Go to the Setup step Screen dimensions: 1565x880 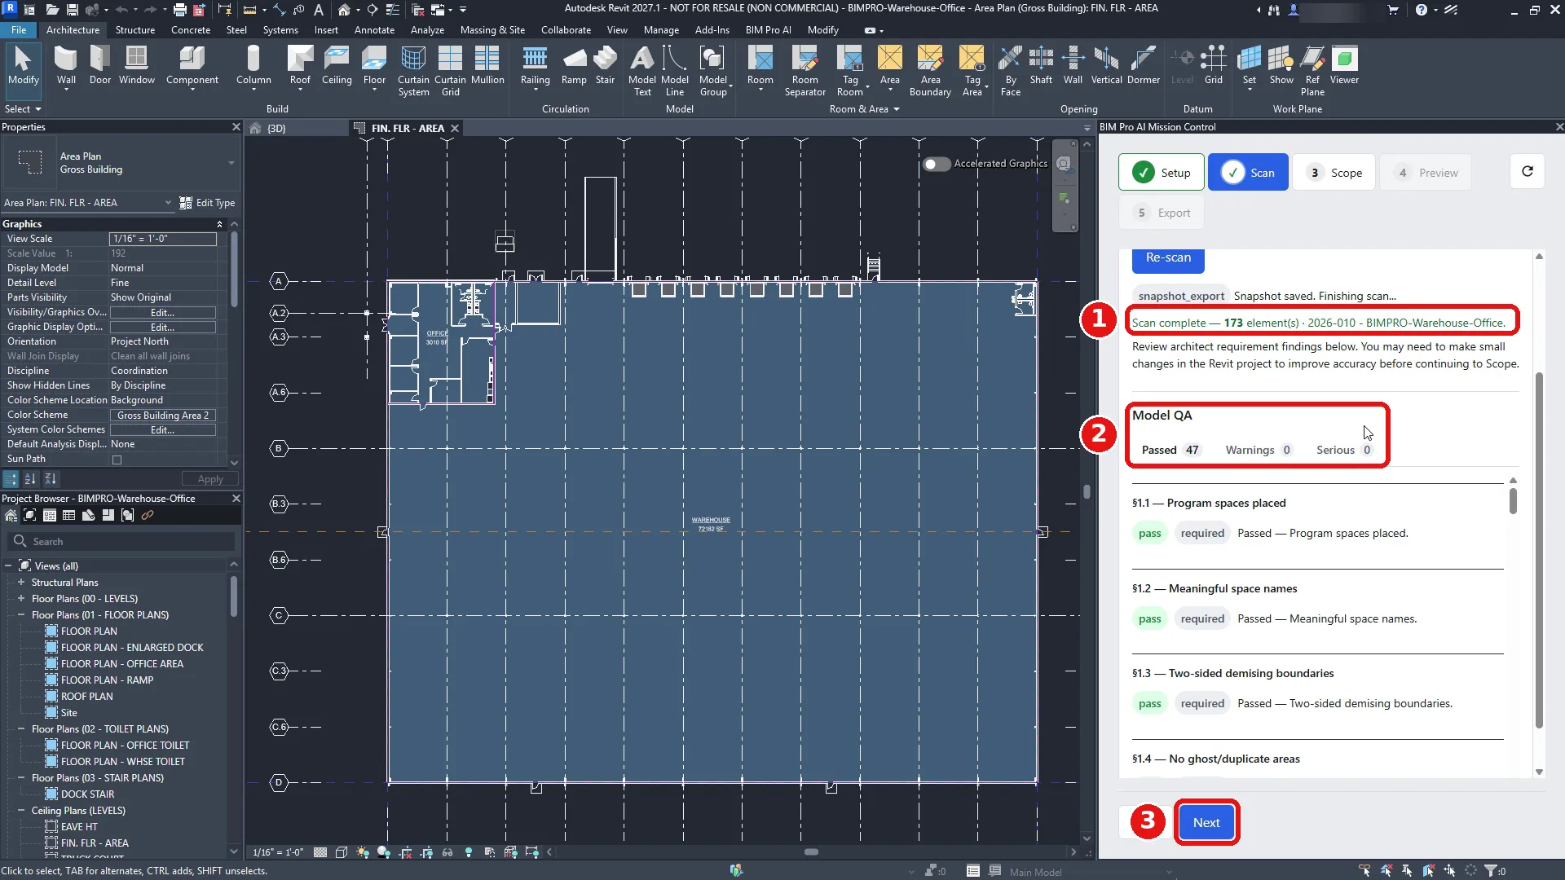[x=1162, y=173]
